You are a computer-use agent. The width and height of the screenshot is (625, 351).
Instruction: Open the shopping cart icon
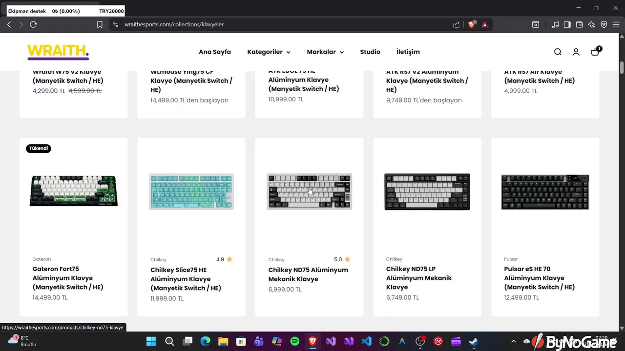click(595, 51)
